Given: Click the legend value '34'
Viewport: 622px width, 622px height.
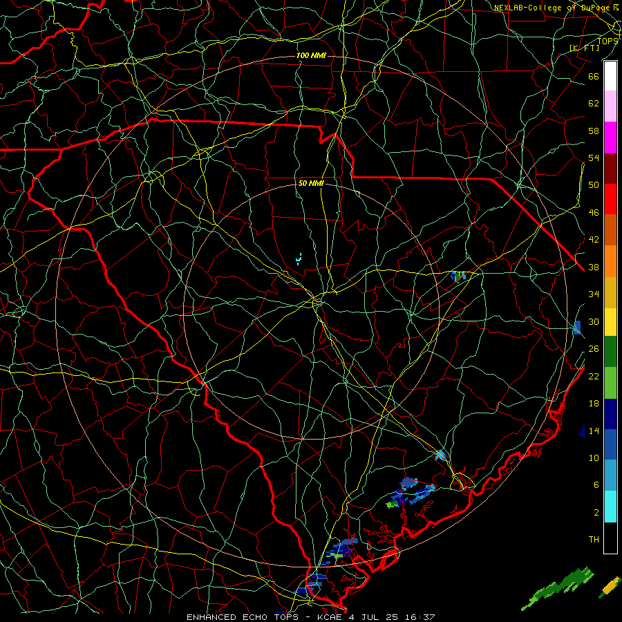Looking at the screenshot, I should click(x=594, y=294).
